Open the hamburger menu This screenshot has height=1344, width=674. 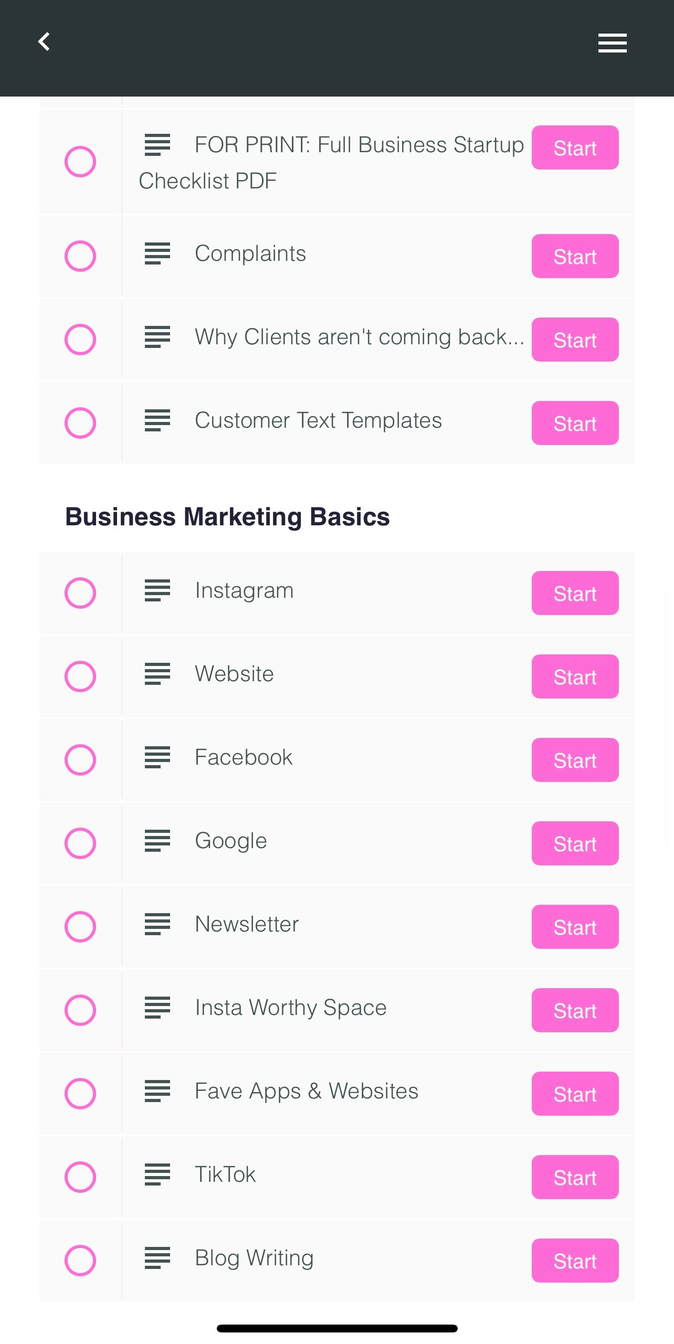pos(612,43)
